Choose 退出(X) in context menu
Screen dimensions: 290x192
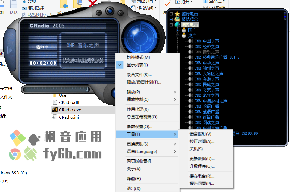147,188
